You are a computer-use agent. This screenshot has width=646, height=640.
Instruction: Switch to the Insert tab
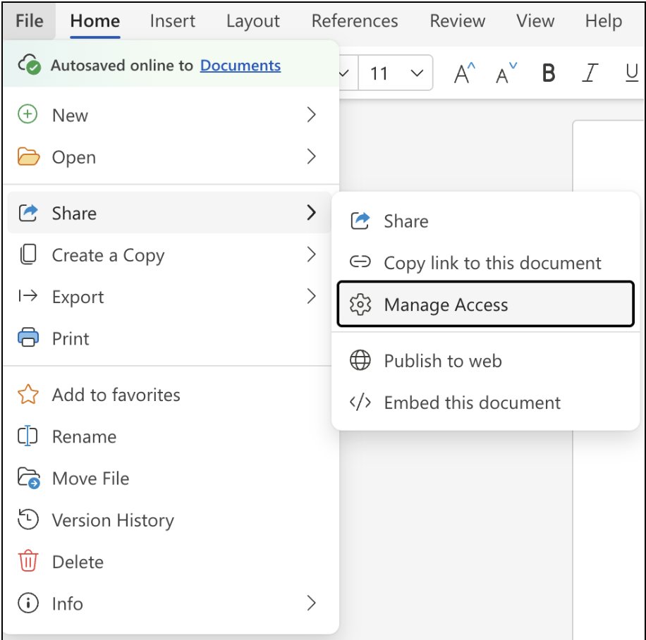(172, 21)
